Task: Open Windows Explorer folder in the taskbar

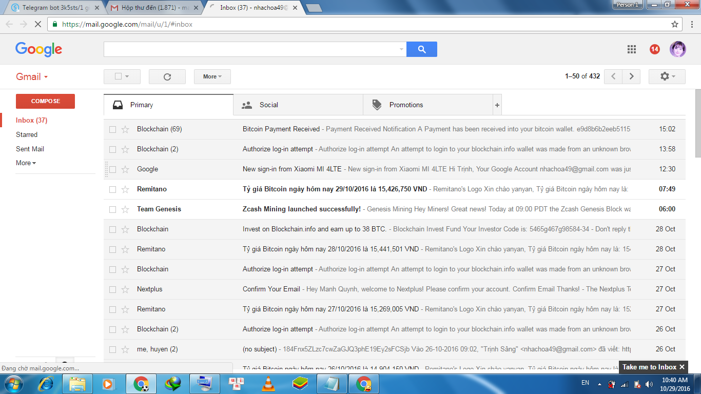Action: (77, 384)
